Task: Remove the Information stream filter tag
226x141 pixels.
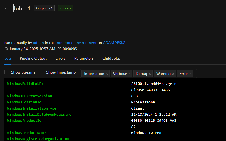Action: point(107,74)
